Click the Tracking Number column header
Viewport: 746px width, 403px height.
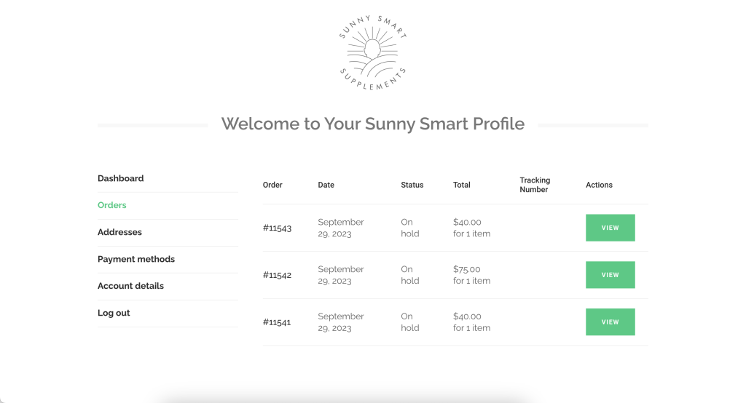click(535, 185)
